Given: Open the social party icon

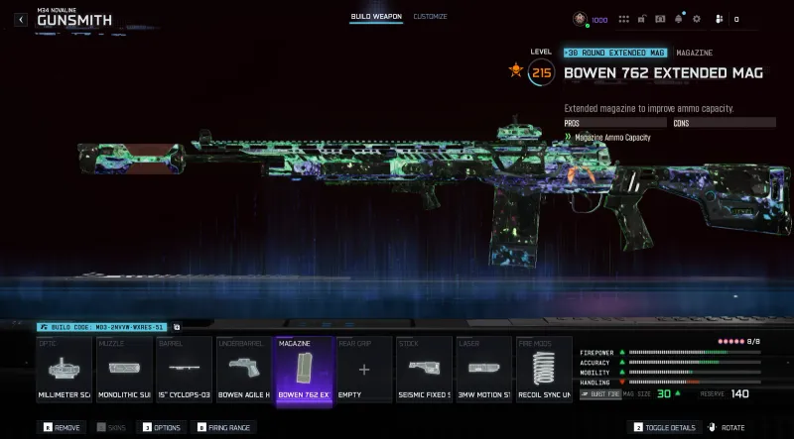Looking at the screenshot, I should 719,19.
